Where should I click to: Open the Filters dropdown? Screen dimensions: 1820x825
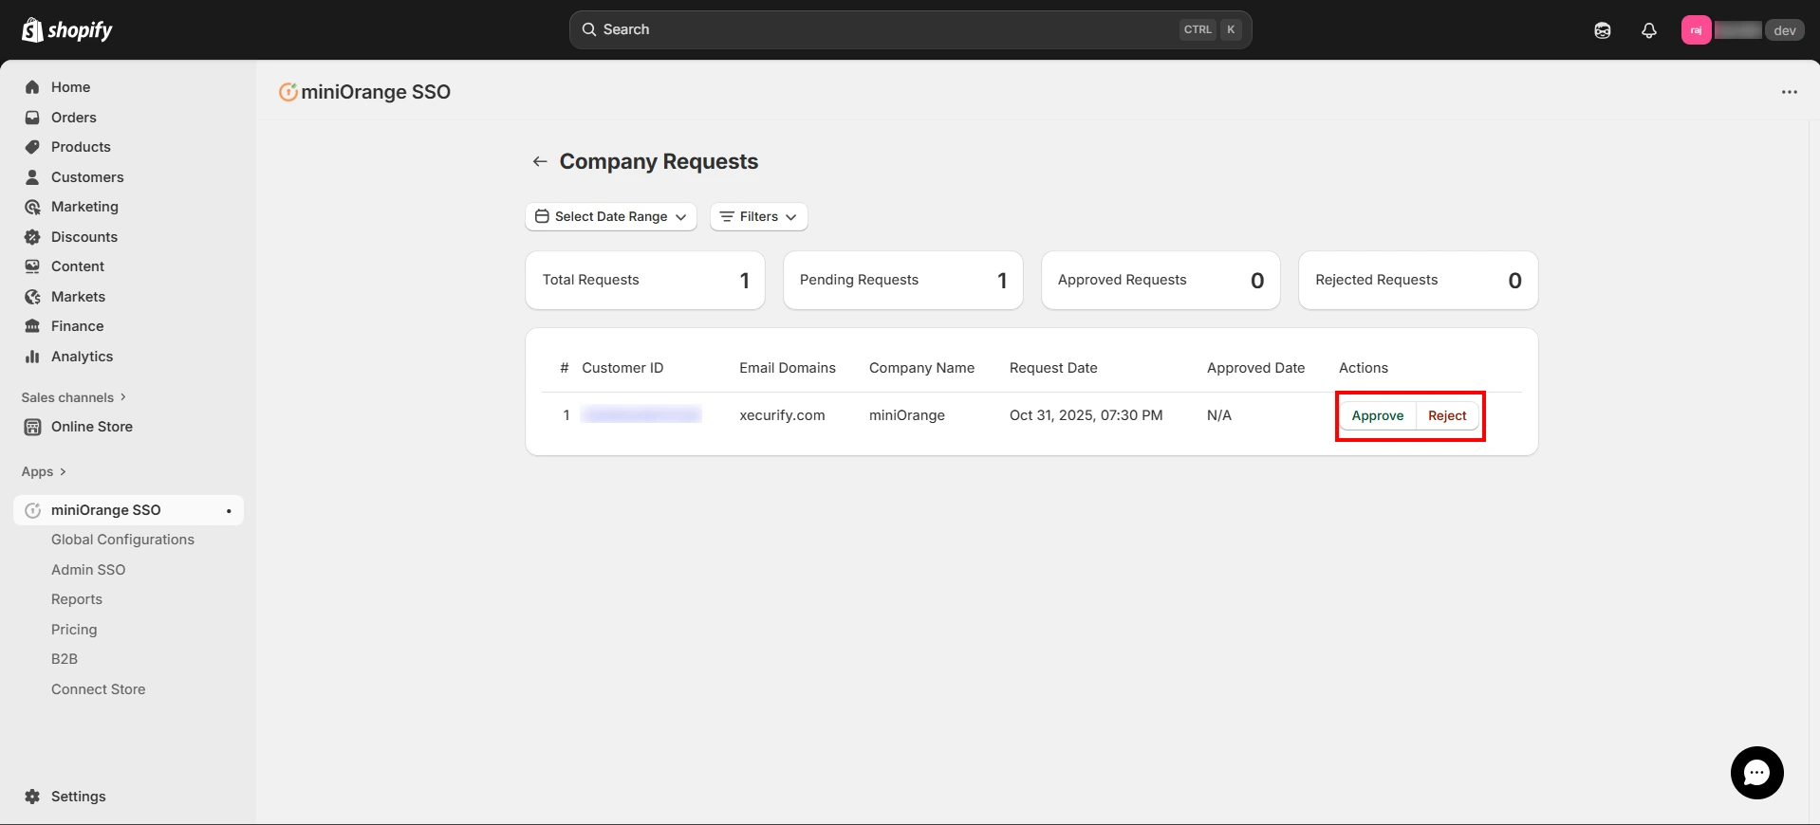coord(759,216)
